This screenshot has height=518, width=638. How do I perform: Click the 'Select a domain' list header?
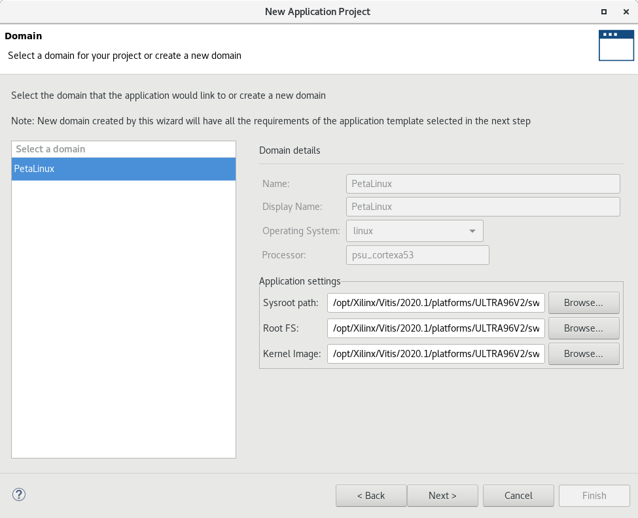[123, 149]
